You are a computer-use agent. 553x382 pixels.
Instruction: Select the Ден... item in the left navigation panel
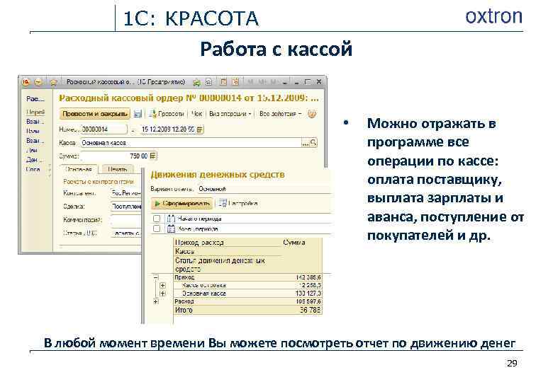pos(34,160)
